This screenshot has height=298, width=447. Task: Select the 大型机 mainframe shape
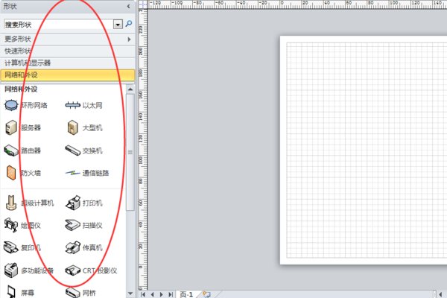(83, 127)
